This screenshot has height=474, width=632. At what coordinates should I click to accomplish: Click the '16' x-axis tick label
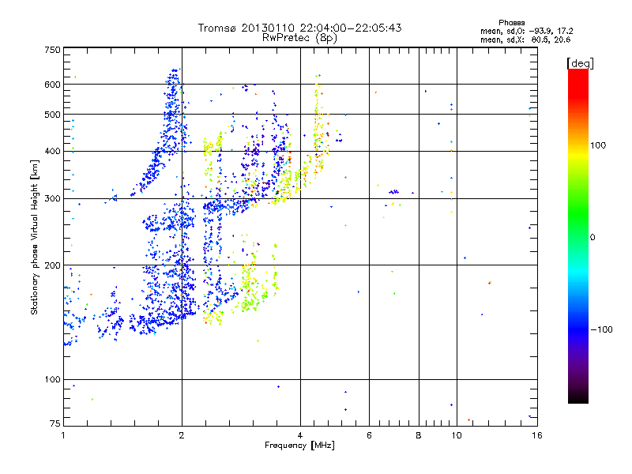[x=537, y=435]
